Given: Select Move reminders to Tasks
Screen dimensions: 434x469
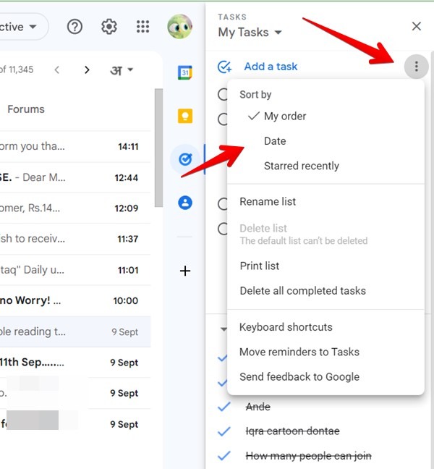Looking at the screenshot, I should click(325, 352).
